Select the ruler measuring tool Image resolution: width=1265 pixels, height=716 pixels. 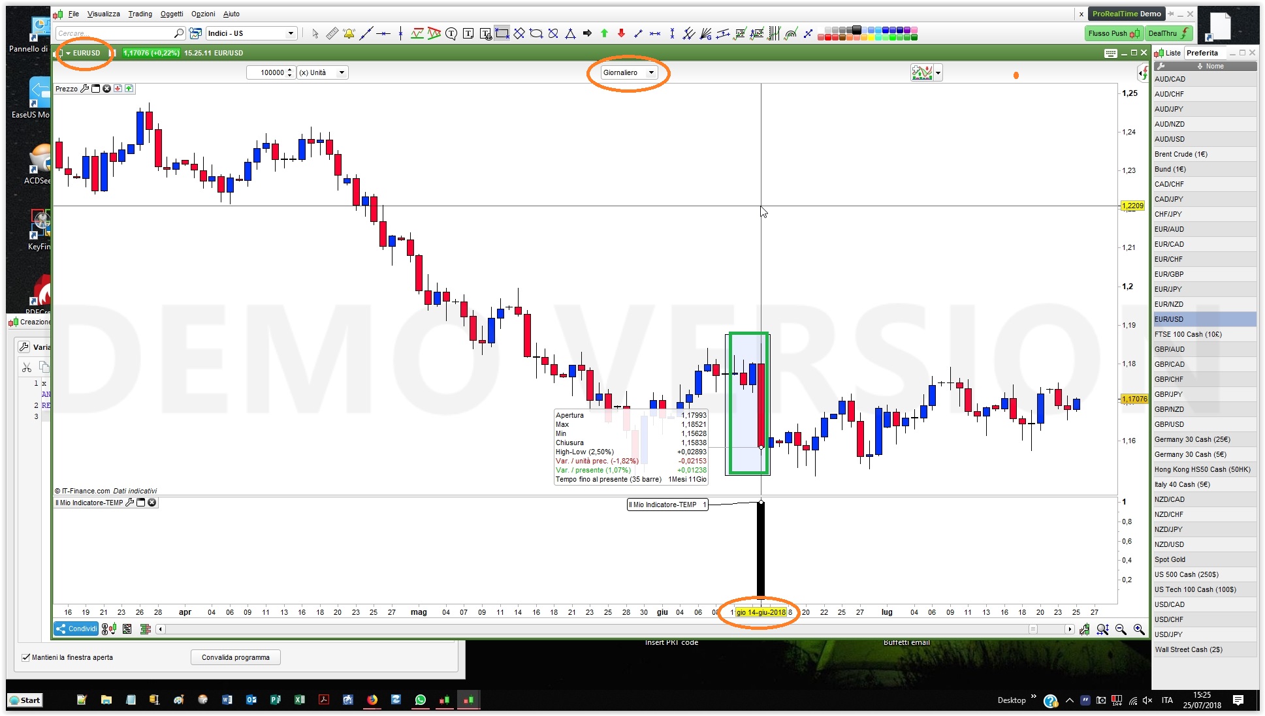click(x=332, y=33)
